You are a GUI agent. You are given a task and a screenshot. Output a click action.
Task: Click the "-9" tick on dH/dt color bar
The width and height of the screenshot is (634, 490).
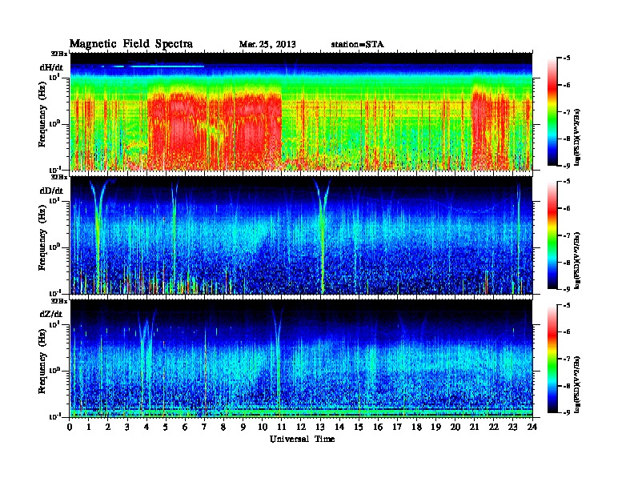[567, 166]
